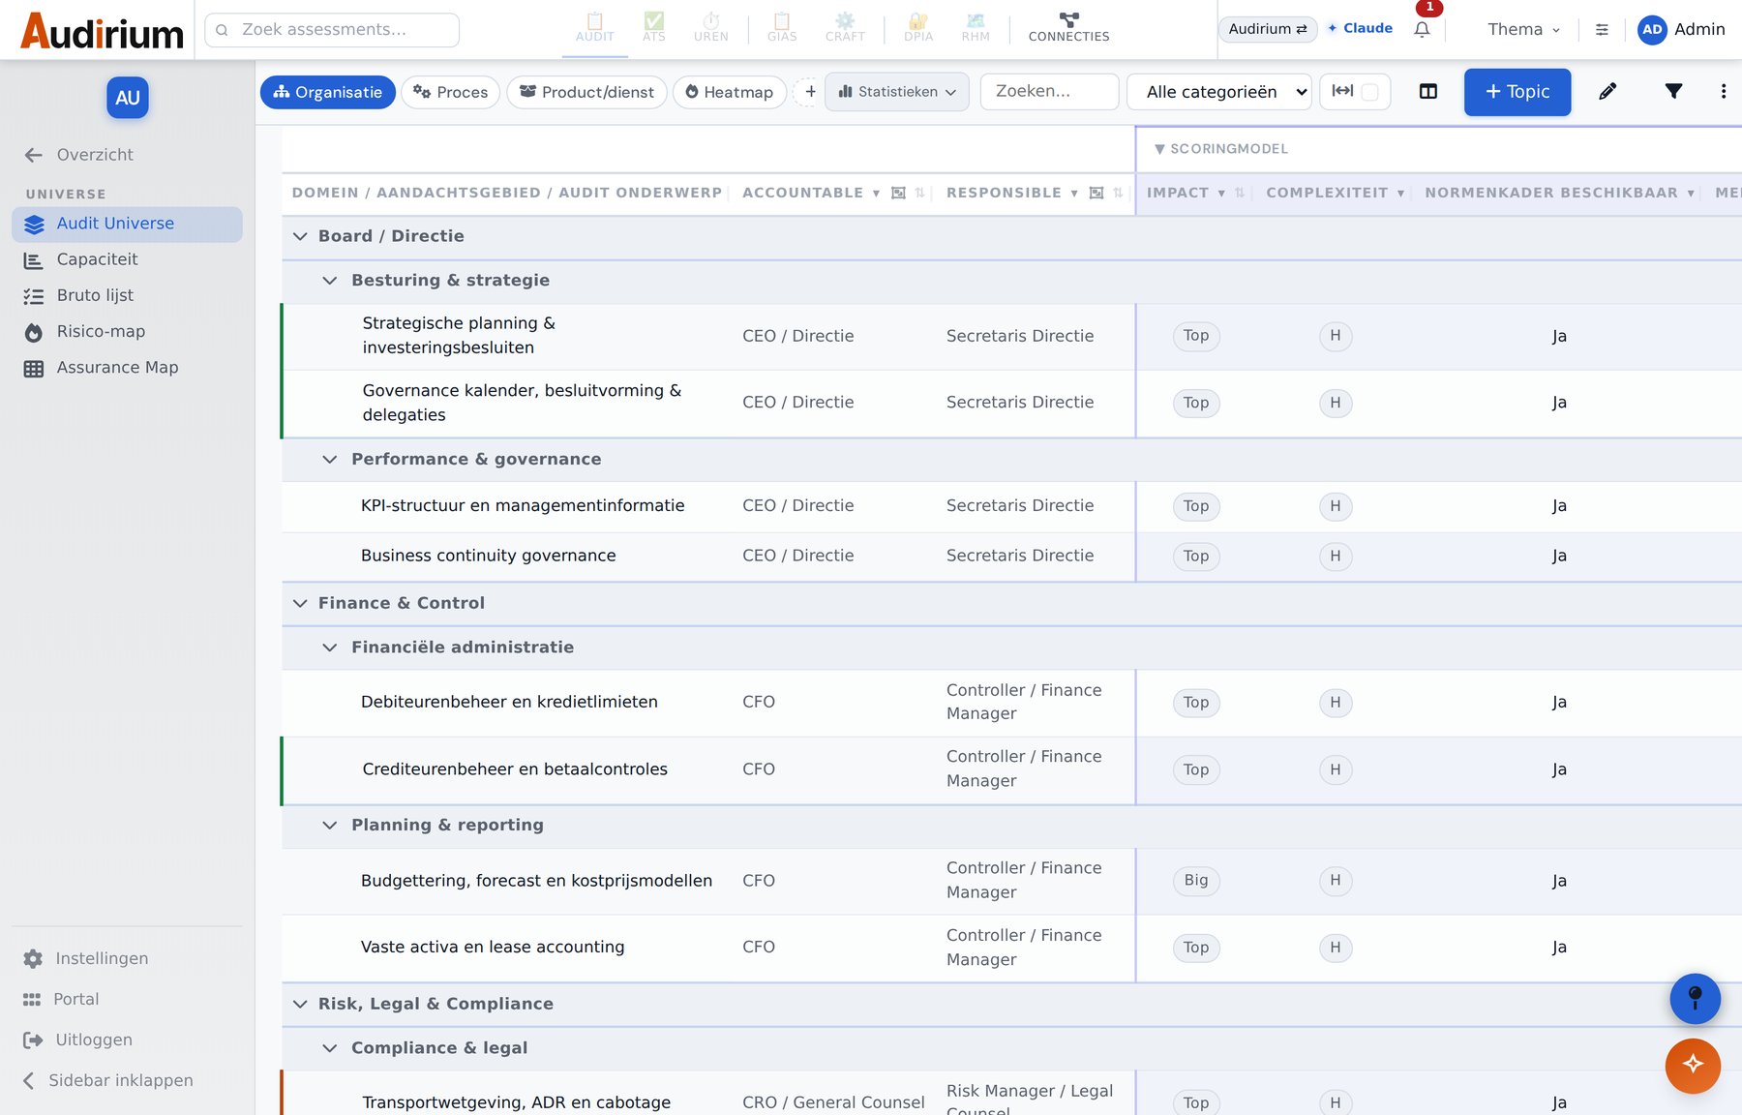
Task: Click the AD admin avatar
Action: click(x=1652, y=30)
